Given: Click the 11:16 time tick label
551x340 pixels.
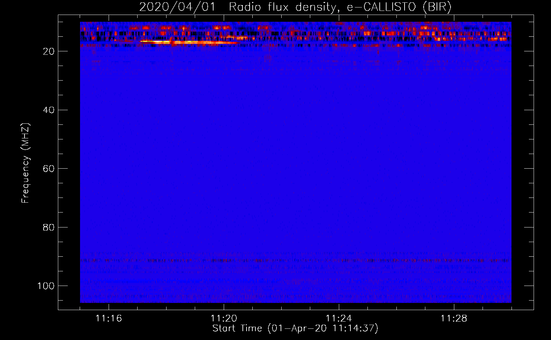Looking at the screenshot, I should (x=109, y=319).
